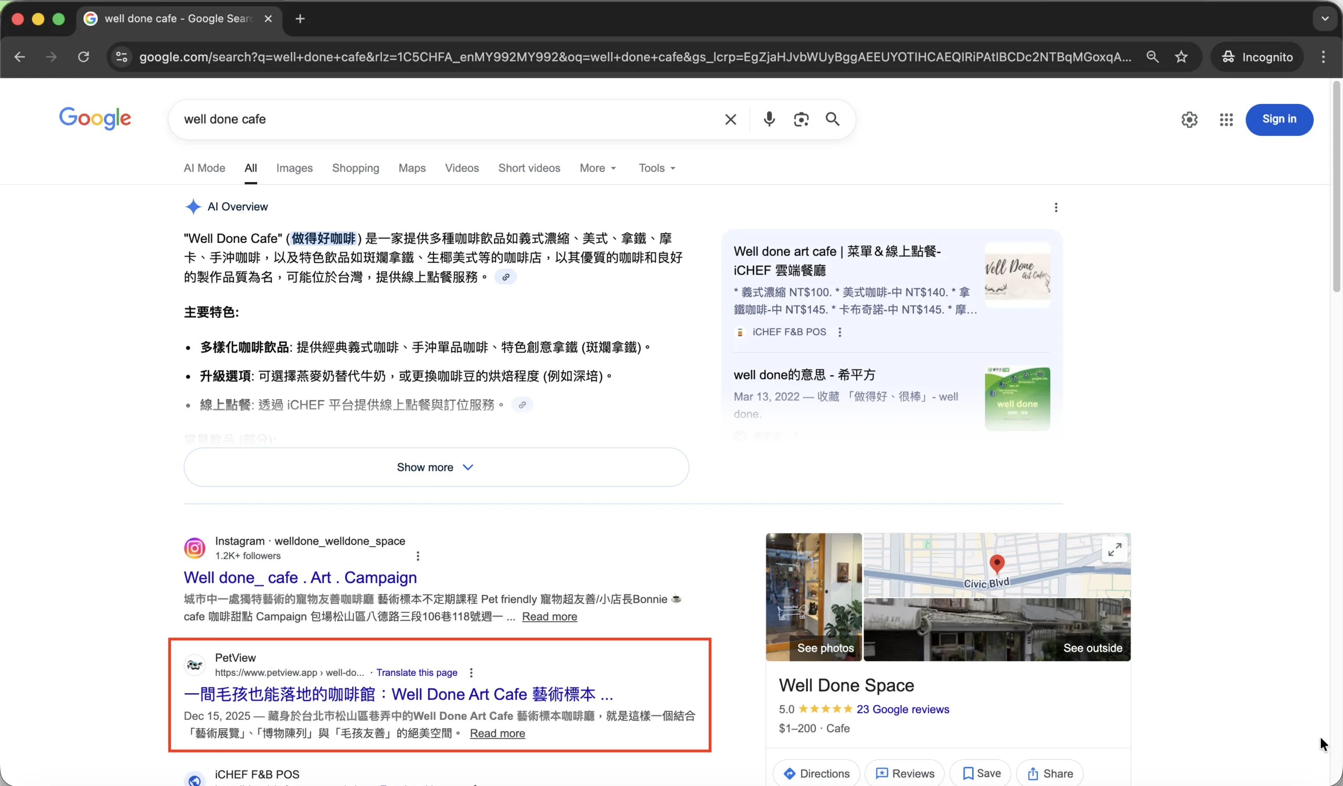Go back with the browser back arrow
Screen dimensions: 1343x786
(x=20, y=57)
